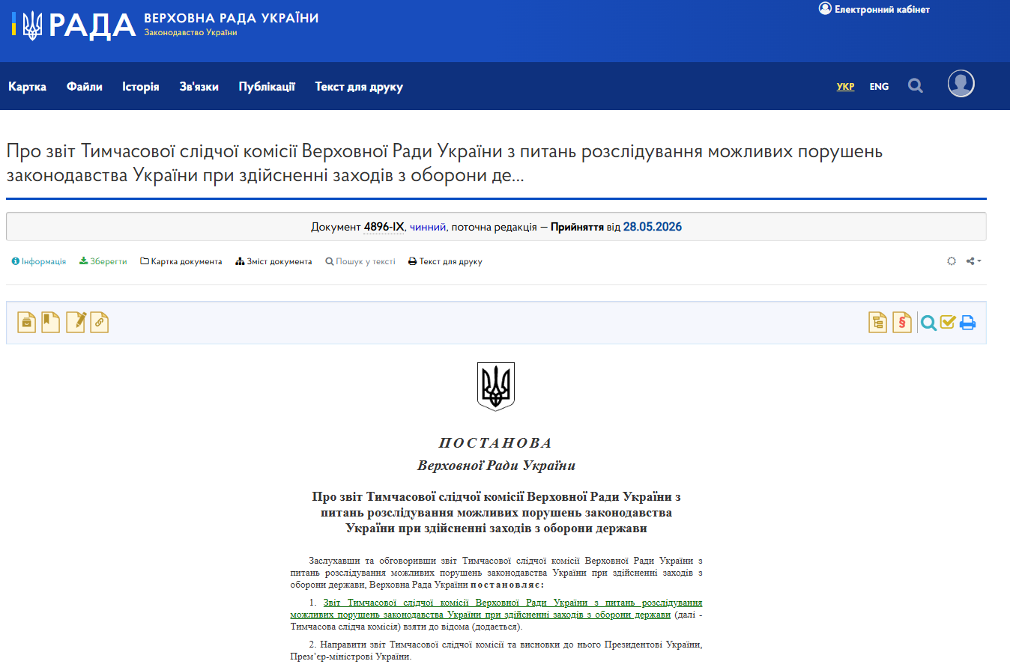Open the Історія tab
This screenshot has height=664, width=1010.
click(x=141, y=87)
